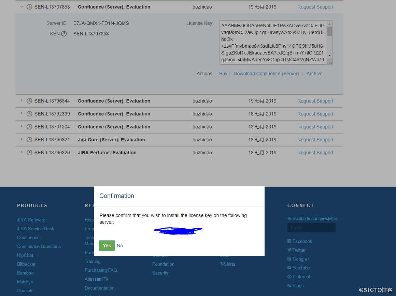Expand the SEN-L13791204 license row
The width and height of the screenshot is (396, 296).
click(x=22, y=126)
